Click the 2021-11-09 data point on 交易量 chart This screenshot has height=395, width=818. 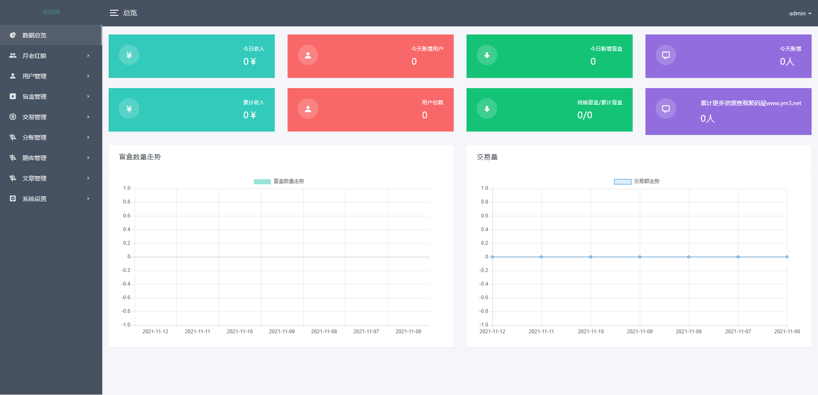639,257
